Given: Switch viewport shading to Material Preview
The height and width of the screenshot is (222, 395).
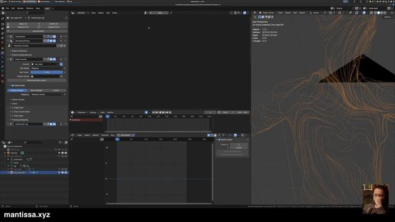Looking at the screenshot, I should pyautogui.click(x=382, y=12).
